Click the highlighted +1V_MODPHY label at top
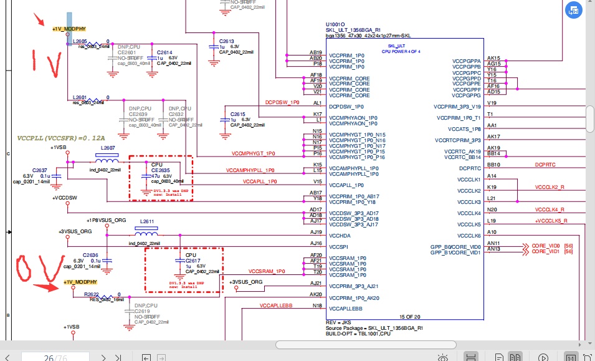595x361 pixels. click(x=69, y=29)
